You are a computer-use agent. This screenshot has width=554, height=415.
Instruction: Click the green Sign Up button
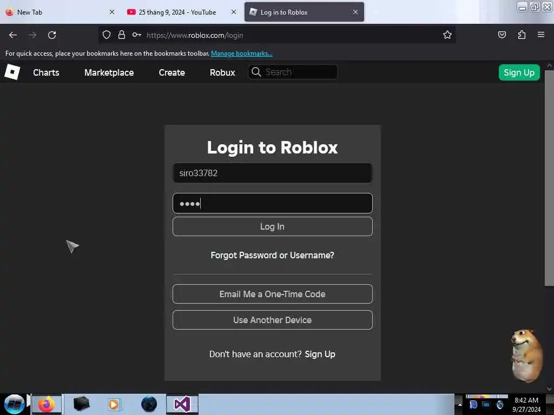519,72
